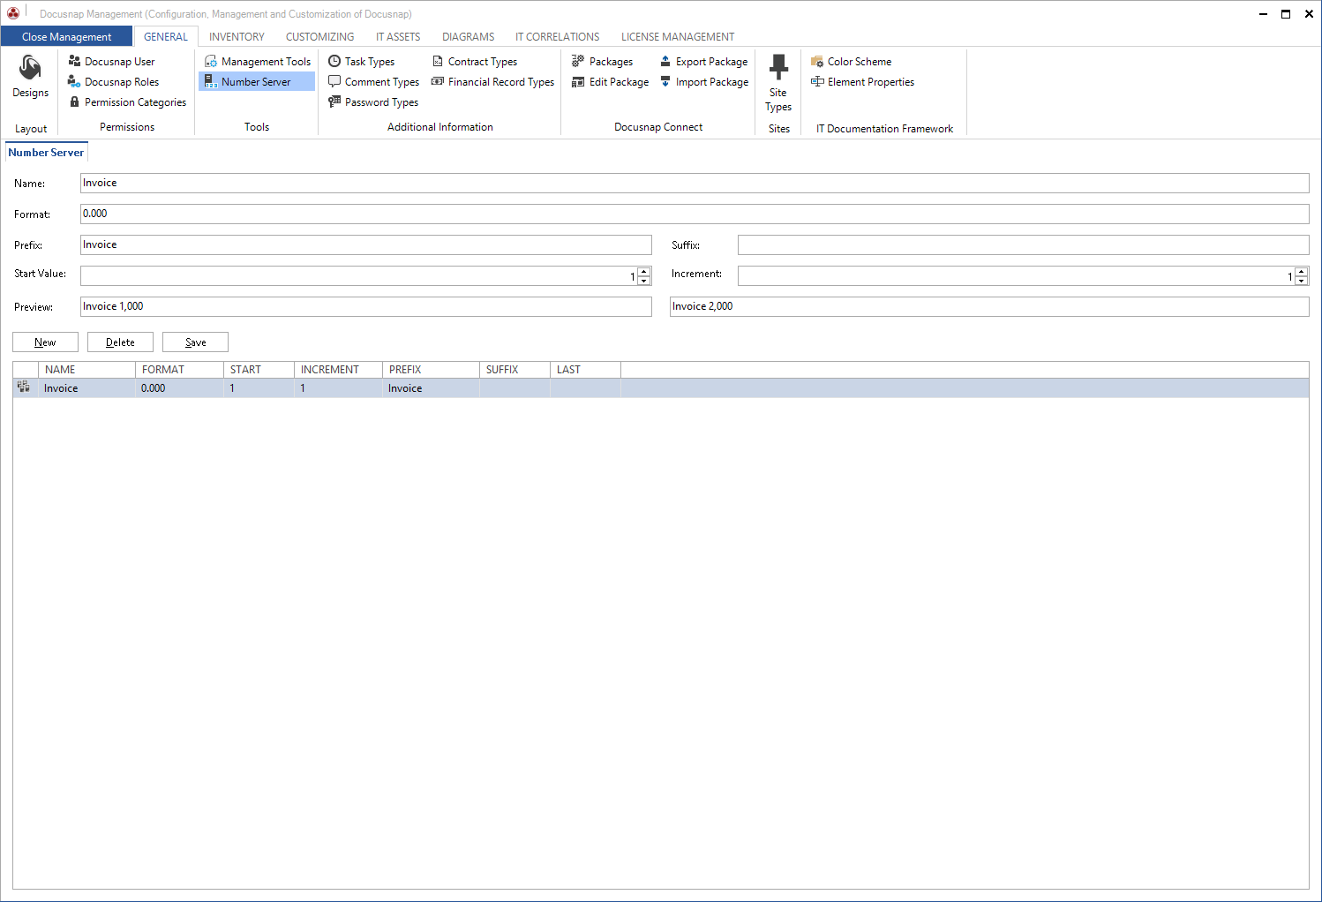This screenshot has height=902, width=1322.
Task: Open Management Tools icon
Action: [211, 61]
